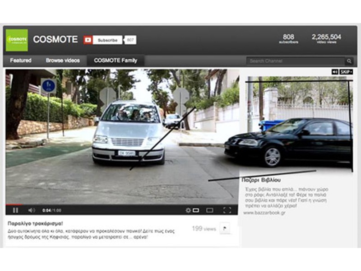Focus the Search Channel field
Image resolution: width=361 pixels, height=271 pixels.
pyautogui.click(x=296, y=61)
